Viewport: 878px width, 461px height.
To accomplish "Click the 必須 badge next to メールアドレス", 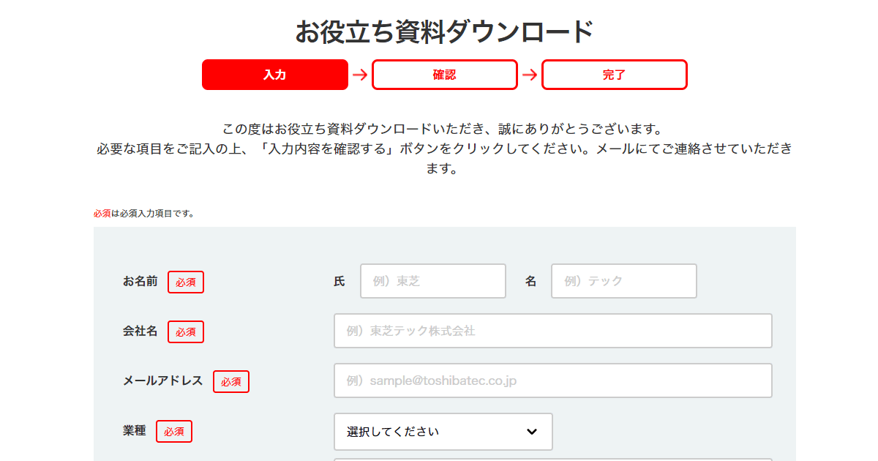I will tap(230, 381).
